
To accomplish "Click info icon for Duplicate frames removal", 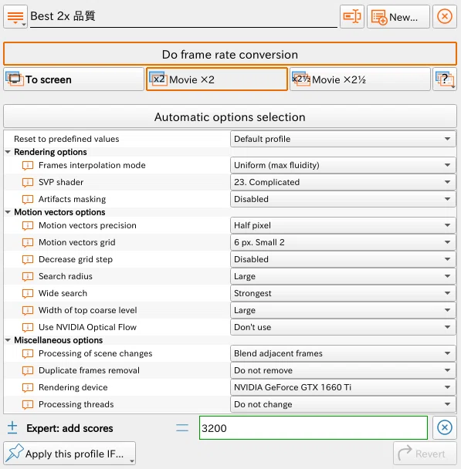I will (28, 370).
